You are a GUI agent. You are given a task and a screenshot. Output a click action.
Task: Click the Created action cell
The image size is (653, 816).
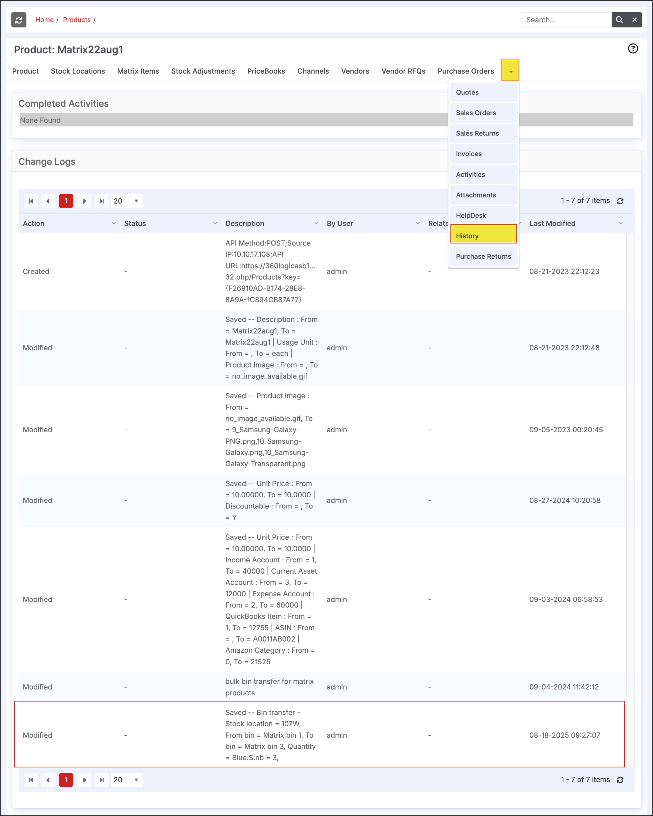coord(36,271)
